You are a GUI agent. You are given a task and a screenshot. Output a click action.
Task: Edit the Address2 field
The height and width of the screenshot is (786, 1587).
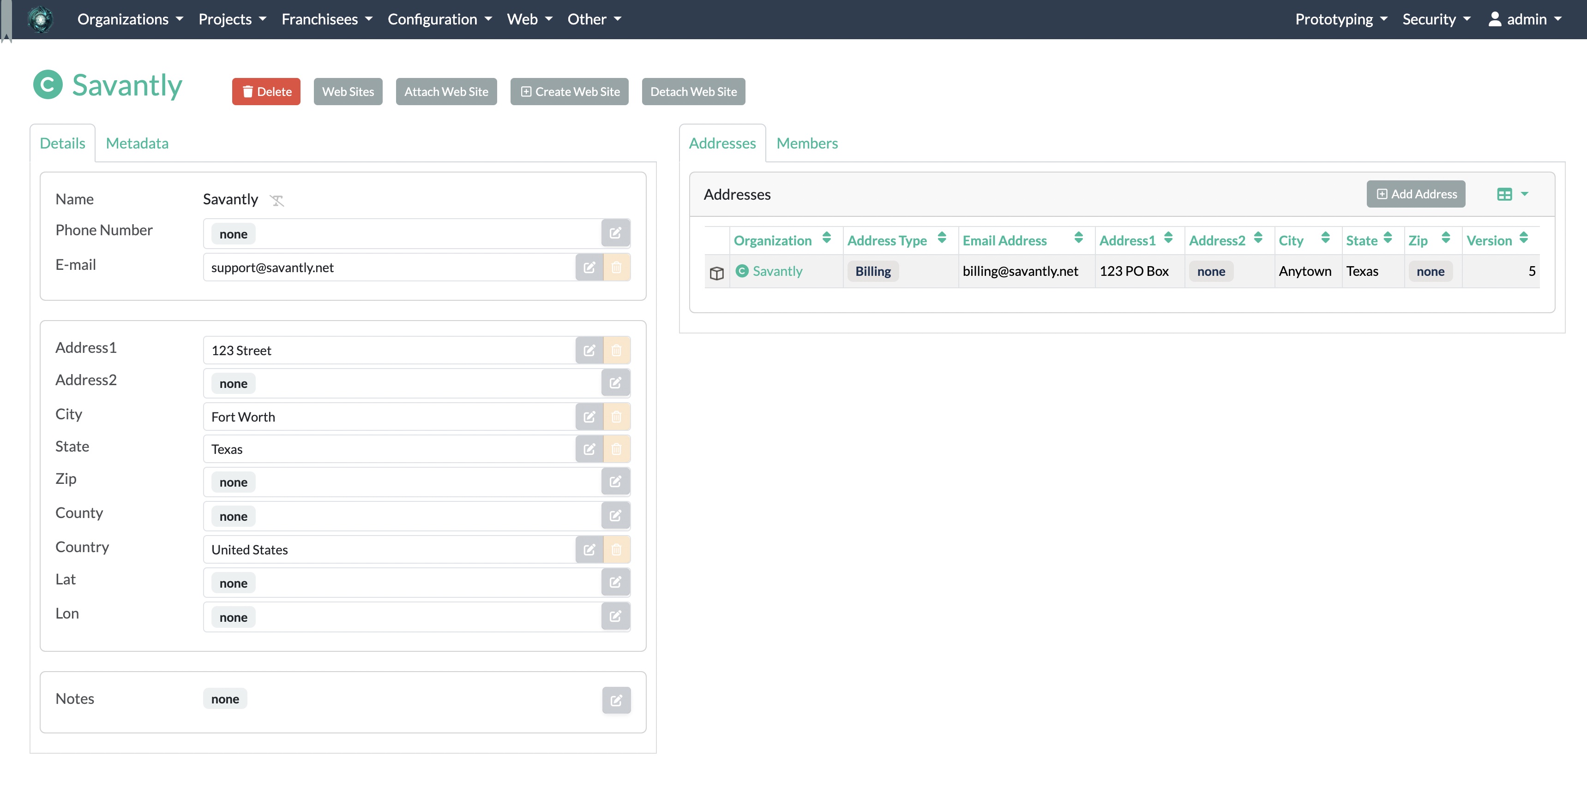(615, 383)
